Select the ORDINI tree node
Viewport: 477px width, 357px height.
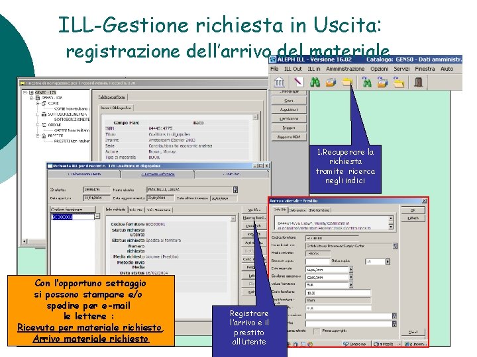(x=54, y=125)
